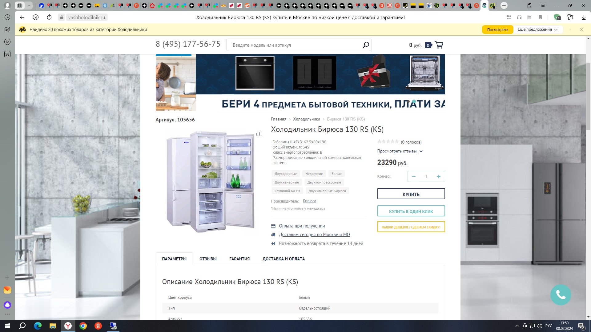Viewport: 591px width, 332px height.
Task: Click the read-aloud headphones icon
Action: [x=519, y=18]
